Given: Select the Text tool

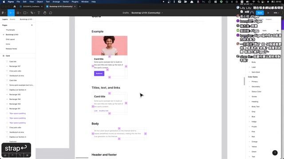Looking at the screenshot, I should pyautogui.click(x=39, y=13).
